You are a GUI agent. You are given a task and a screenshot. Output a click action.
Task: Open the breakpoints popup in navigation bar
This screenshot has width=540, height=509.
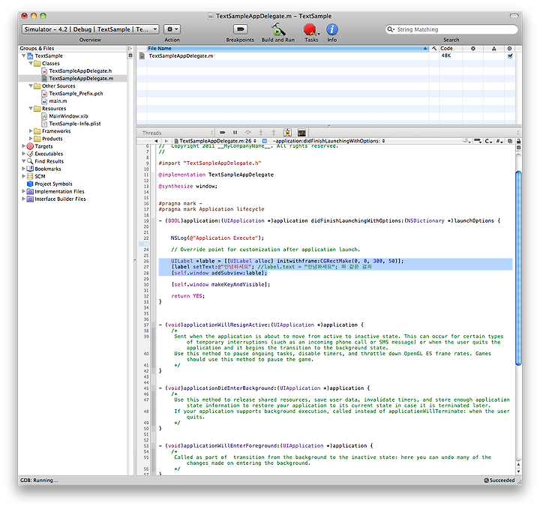[477, 141]
